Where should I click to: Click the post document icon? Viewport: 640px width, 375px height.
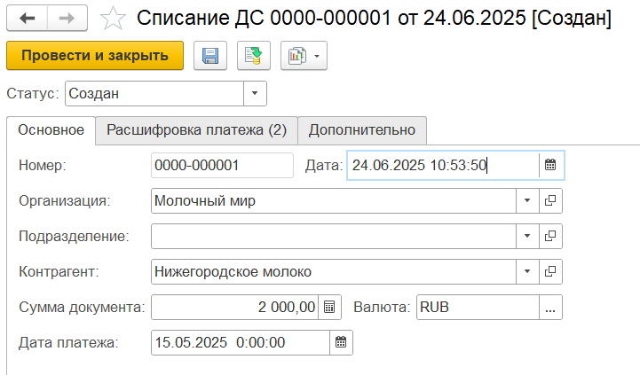point(253,56)
